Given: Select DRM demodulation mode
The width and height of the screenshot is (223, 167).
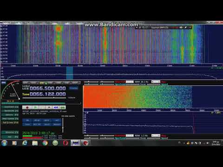Looking at the screenshot, I should [77, 83].
